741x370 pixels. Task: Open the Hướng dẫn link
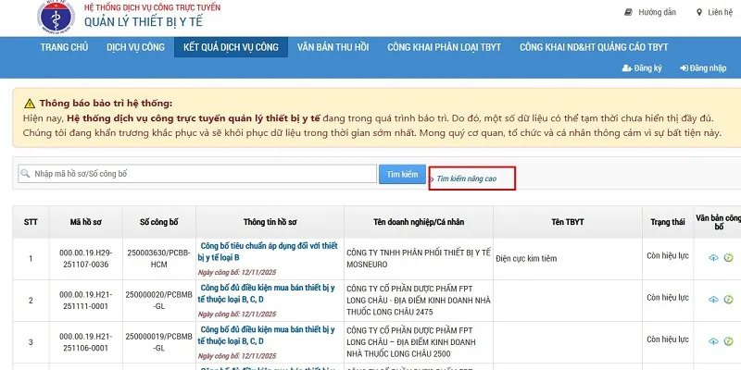(657, 12)
